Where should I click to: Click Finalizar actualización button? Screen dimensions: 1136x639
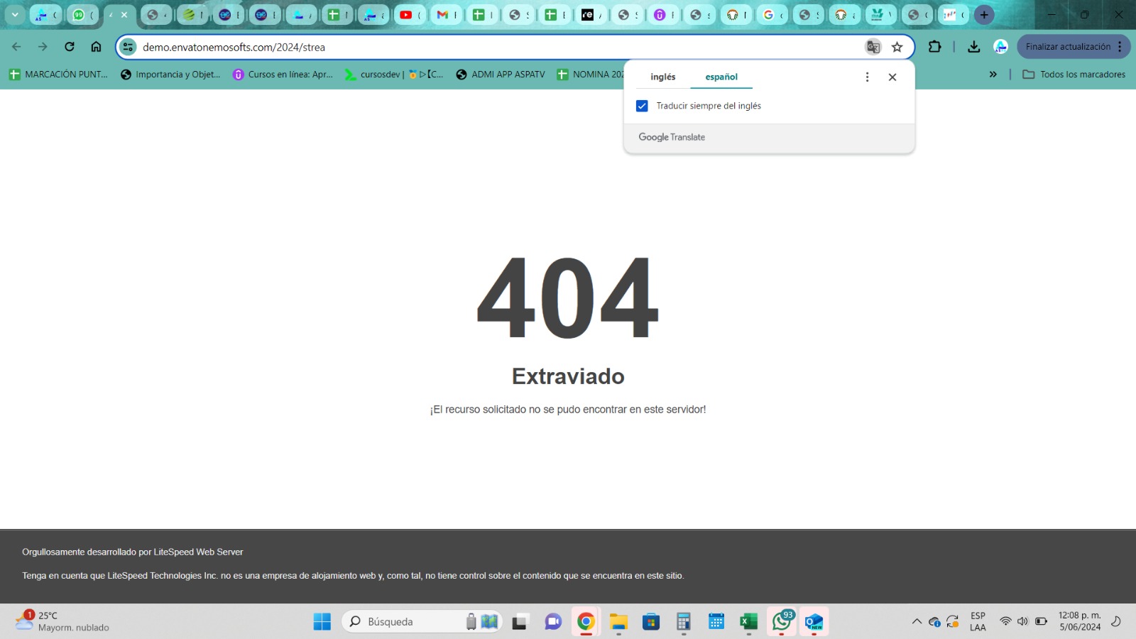point(1067,47)
